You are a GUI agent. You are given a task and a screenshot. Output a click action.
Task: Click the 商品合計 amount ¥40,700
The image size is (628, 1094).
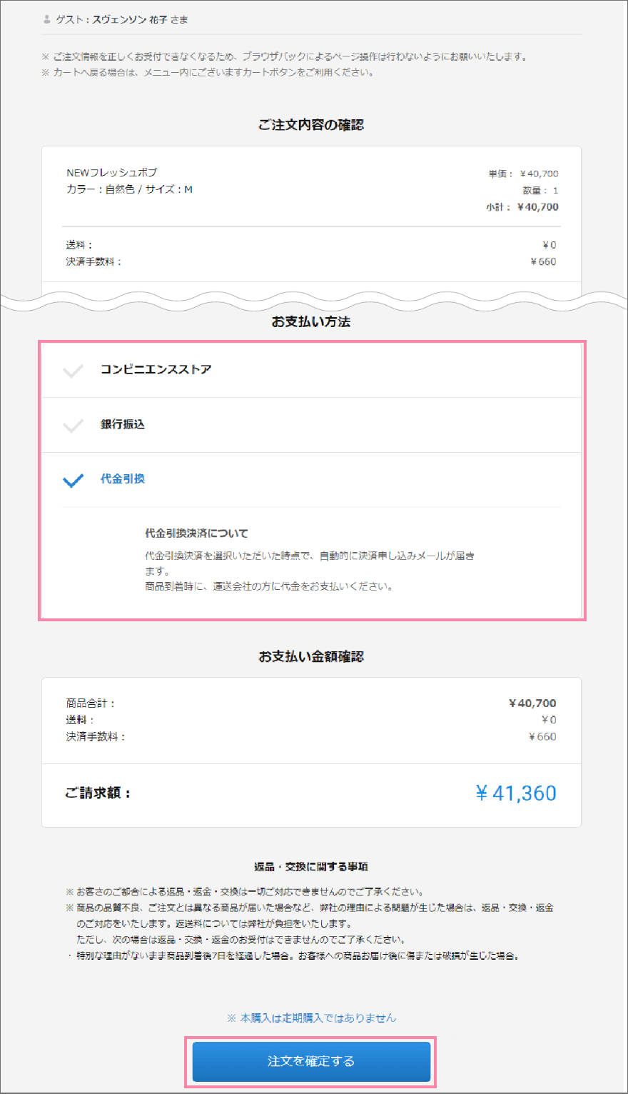tap(532, 703)
